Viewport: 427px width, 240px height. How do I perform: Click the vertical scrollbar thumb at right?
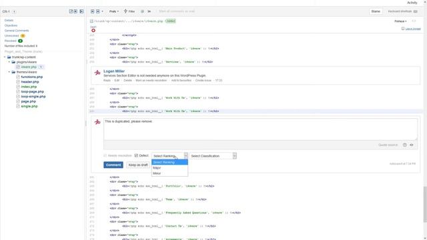pyautogui.click(x=425, y=204)
